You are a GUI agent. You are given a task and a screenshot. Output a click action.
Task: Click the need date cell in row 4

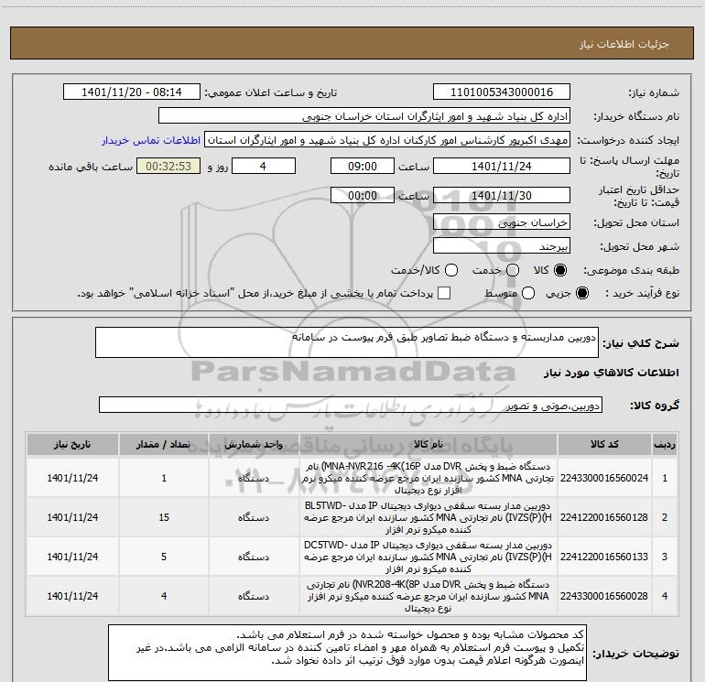pyautogui.click(x=72, y=596)
